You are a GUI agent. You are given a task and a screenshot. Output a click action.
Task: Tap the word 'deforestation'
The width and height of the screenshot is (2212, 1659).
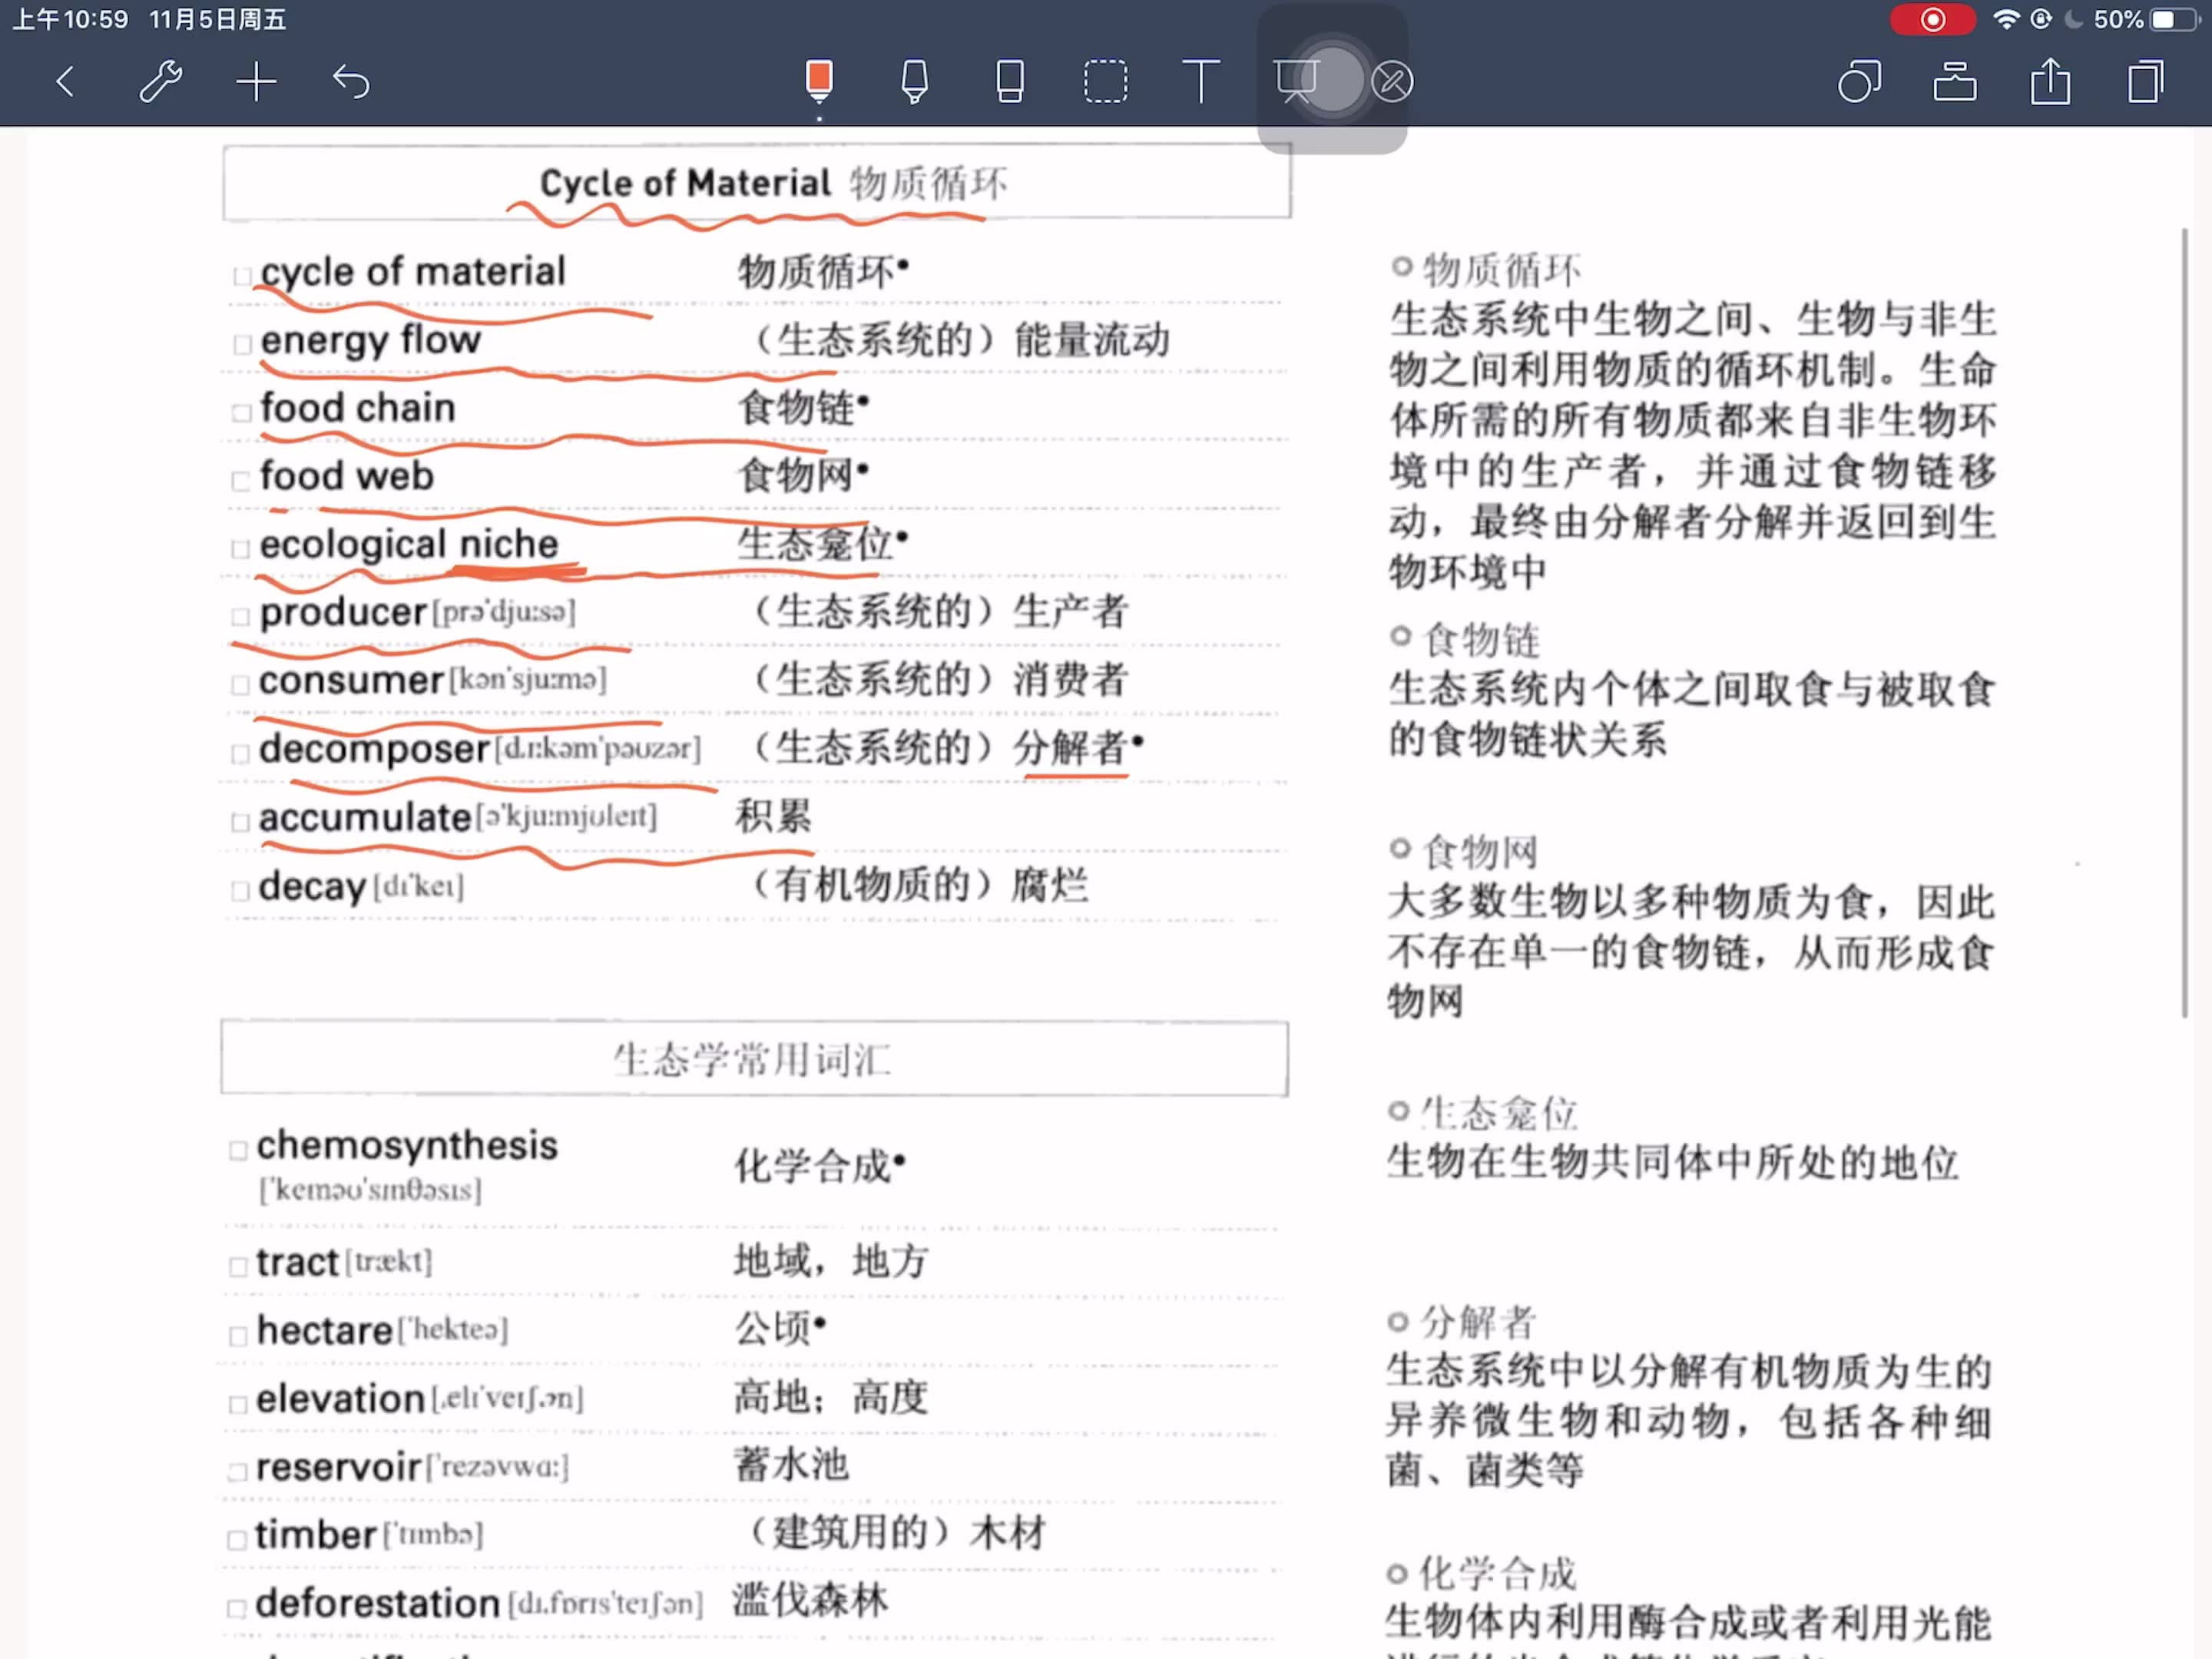377,1603
